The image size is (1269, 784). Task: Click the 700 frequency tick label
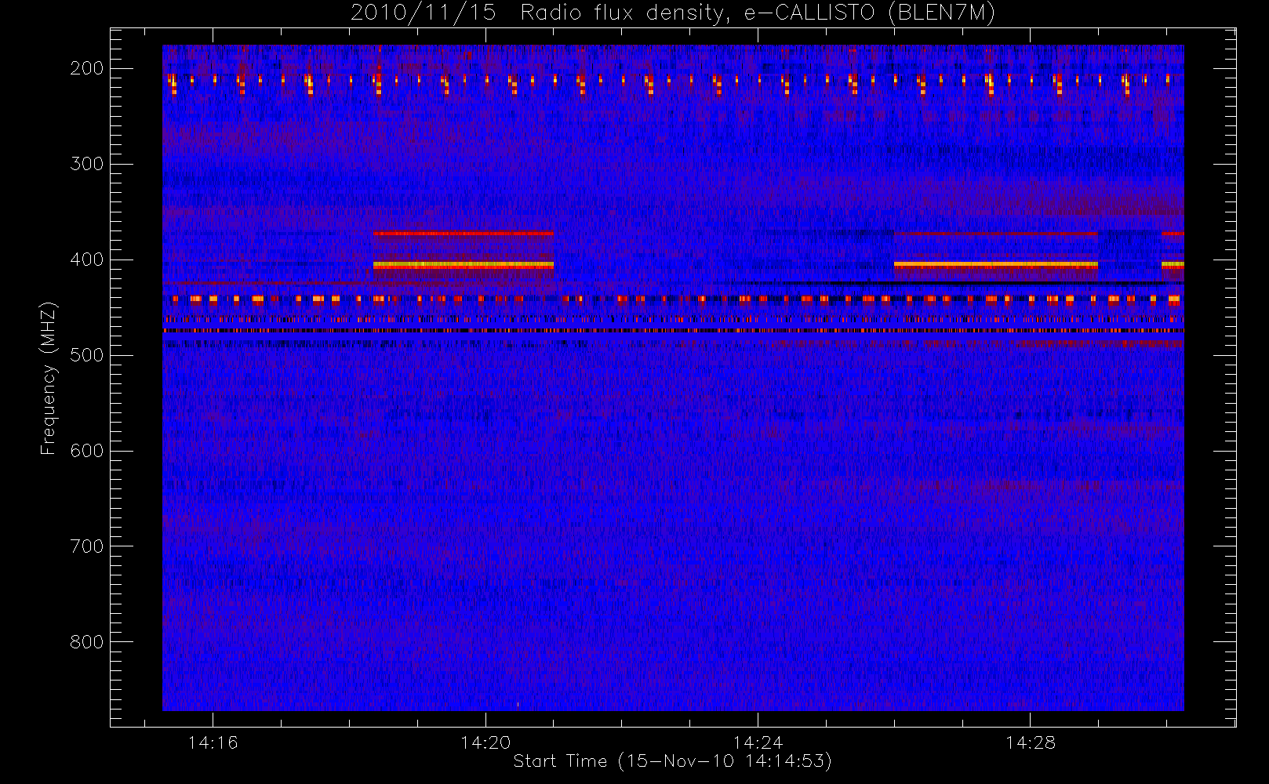86,546
